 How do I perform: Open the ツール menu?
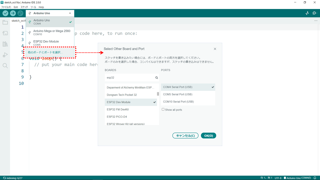[33, 7]
